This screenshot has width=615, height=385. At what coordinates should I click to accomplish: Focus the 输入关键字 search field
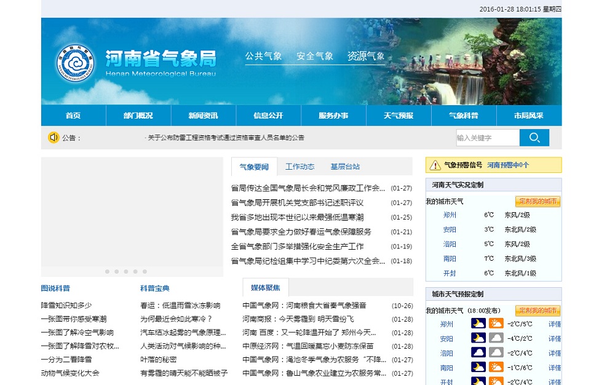pyautogui.click(x=488, y=138)
